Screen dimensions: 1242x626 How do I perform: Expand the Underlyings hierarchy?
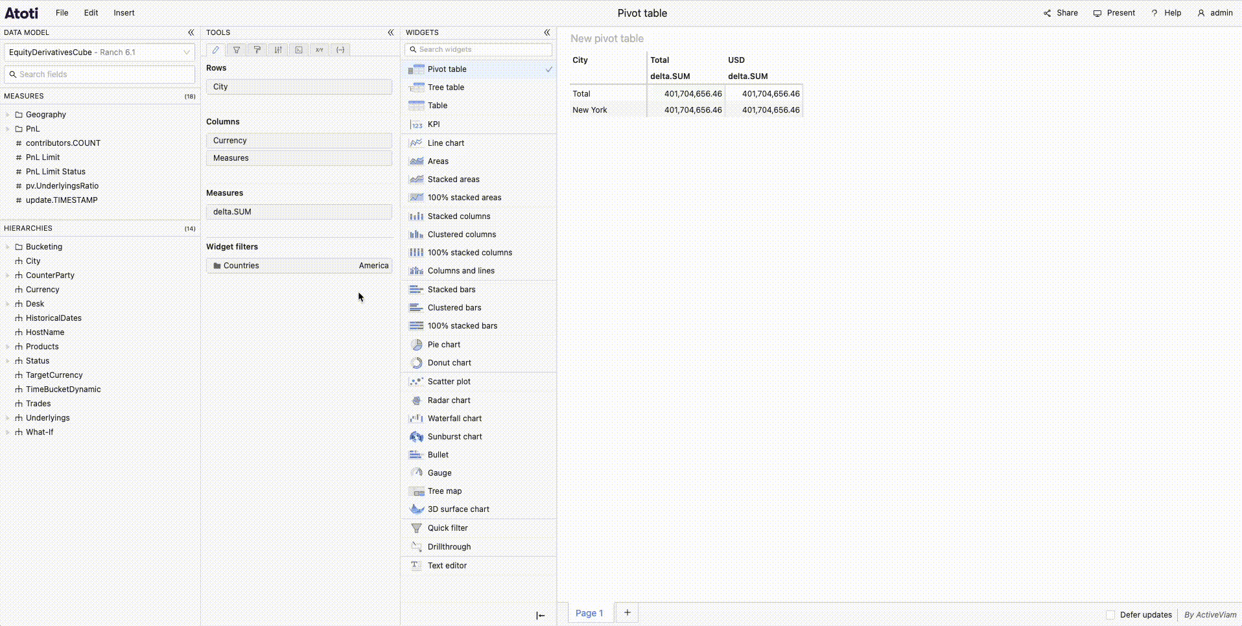pyautogui.click(x=7, y=417)
